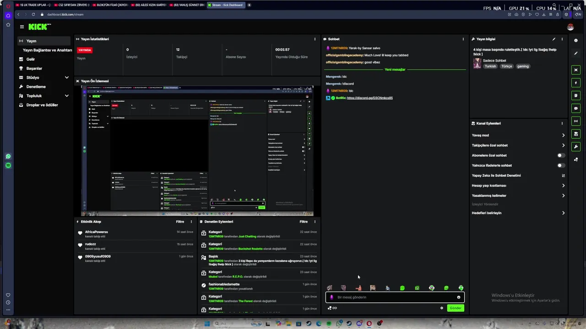The width and height of the screenshot is (586, 329).
Task: Open Sohbet panel three-dot menu
Action: [x=463, y=39]
